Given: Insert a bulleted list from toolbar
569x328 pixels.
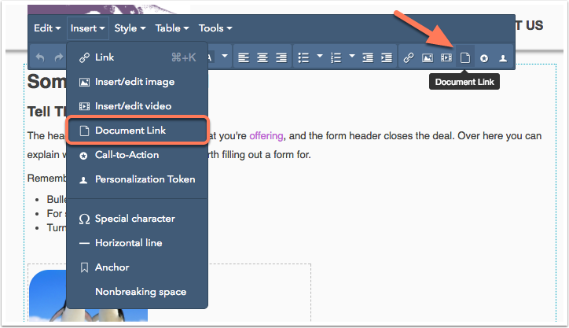Looking at the screenshot, I should (303, 57).
